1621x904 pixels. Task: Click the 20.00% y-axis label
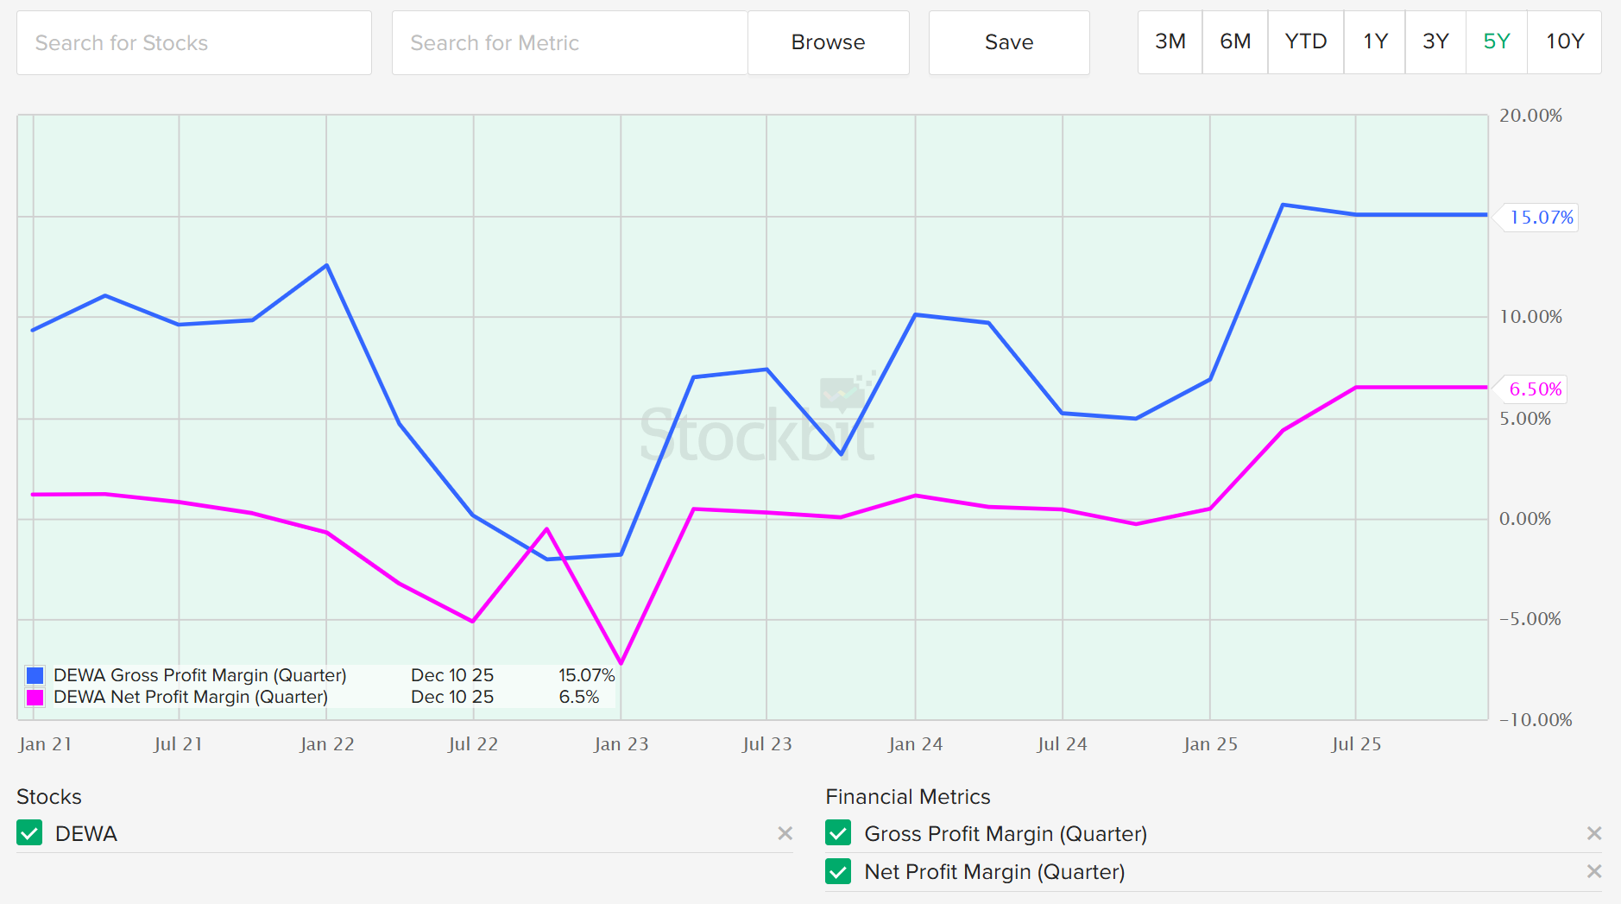(1530, 116)
